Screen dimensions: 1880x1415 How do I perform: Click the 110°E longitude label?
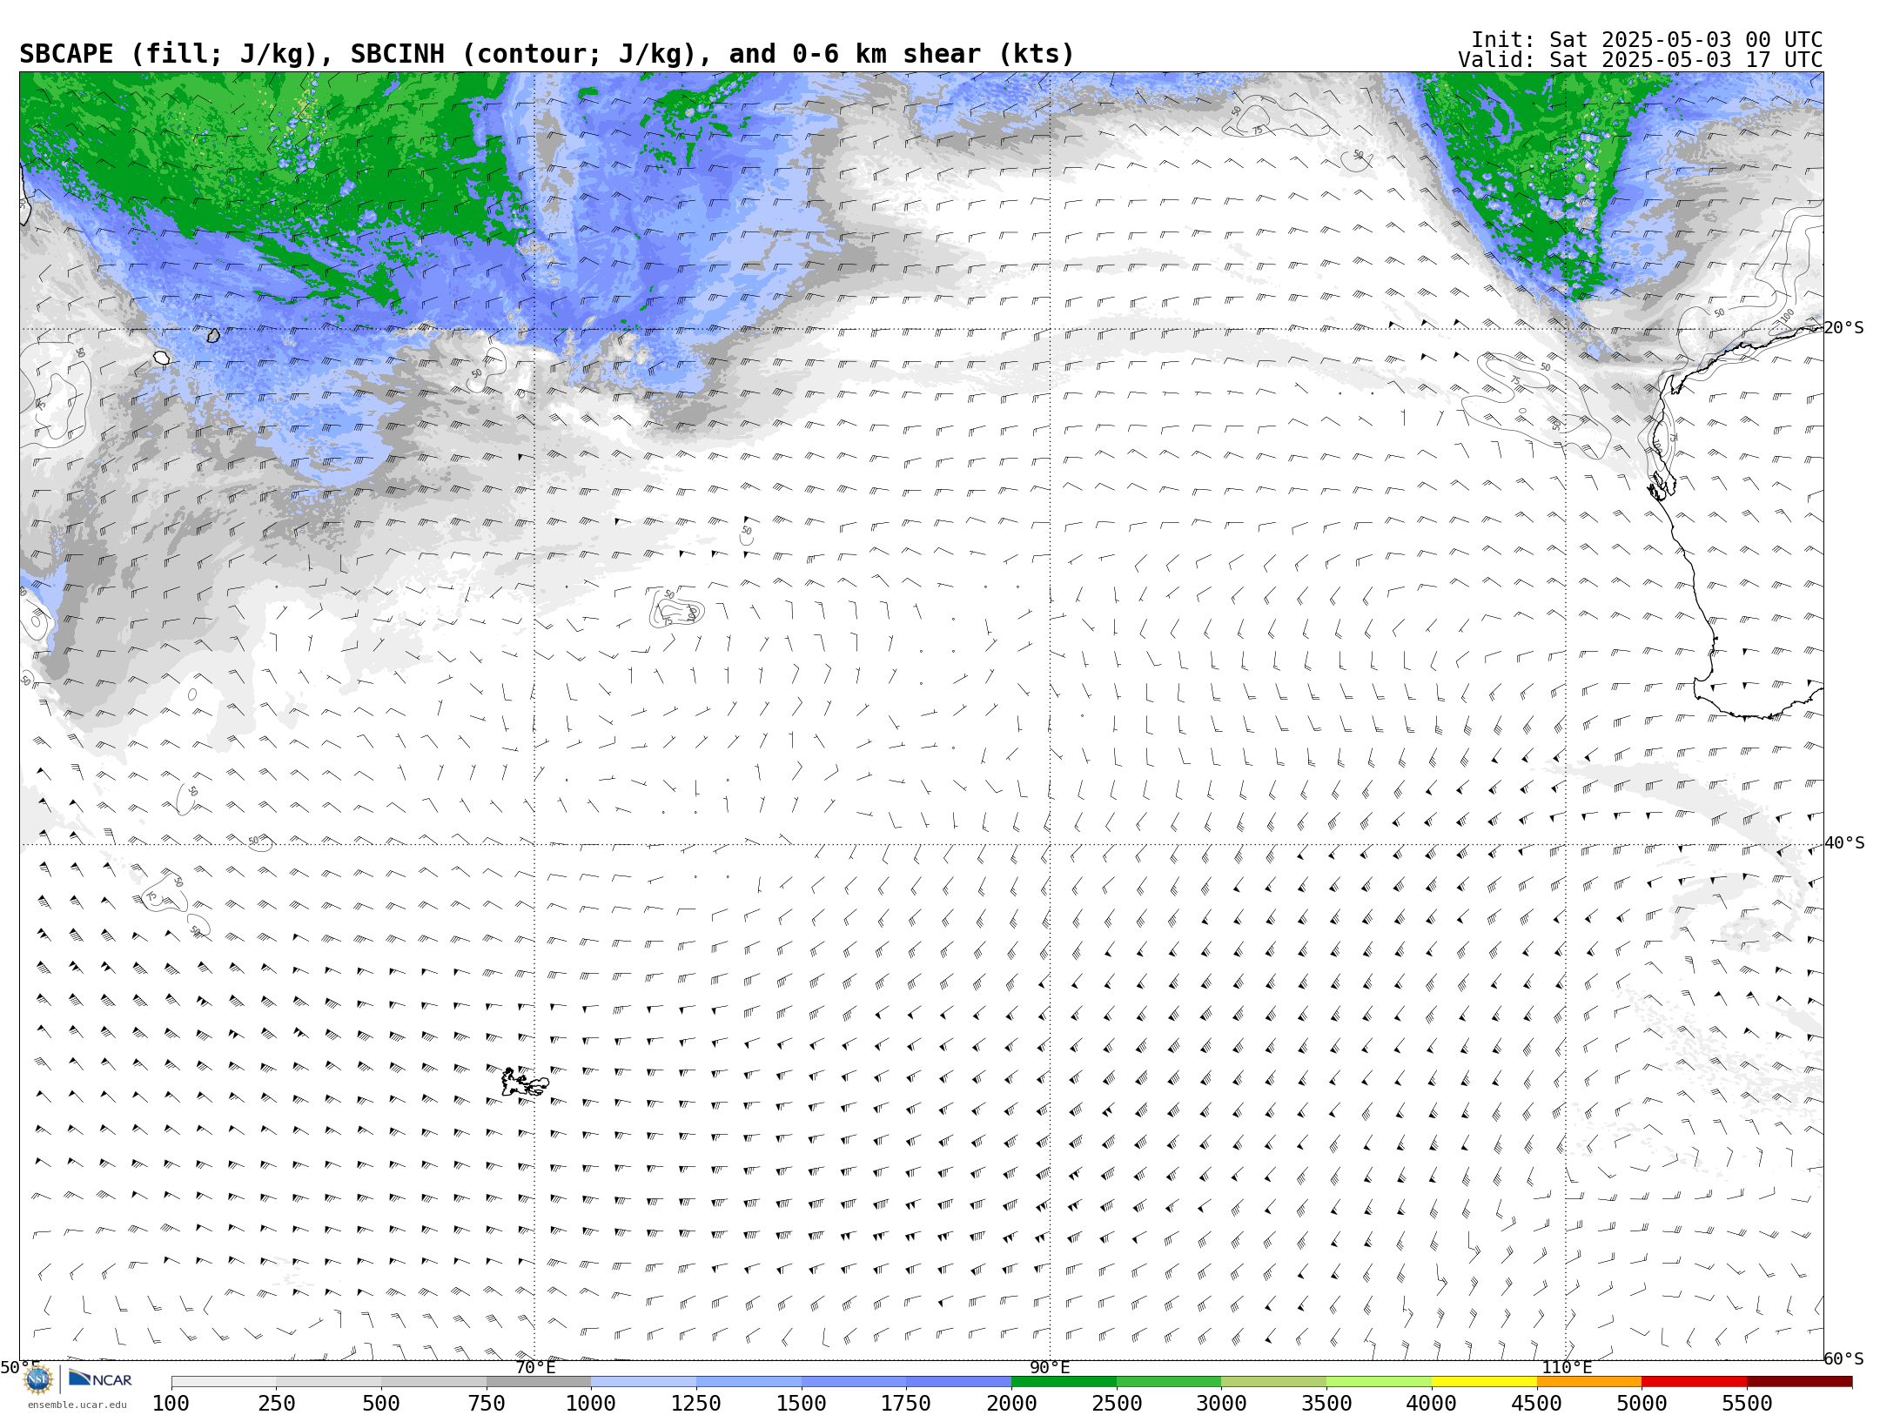[1567, 1367]
